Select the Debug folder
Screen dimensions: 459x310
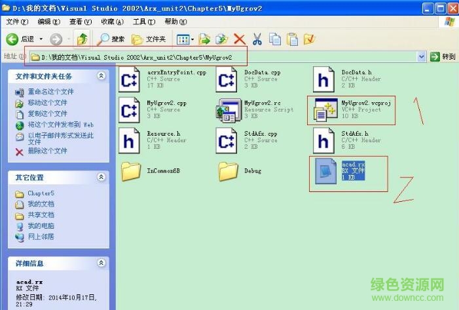[229, 171]
